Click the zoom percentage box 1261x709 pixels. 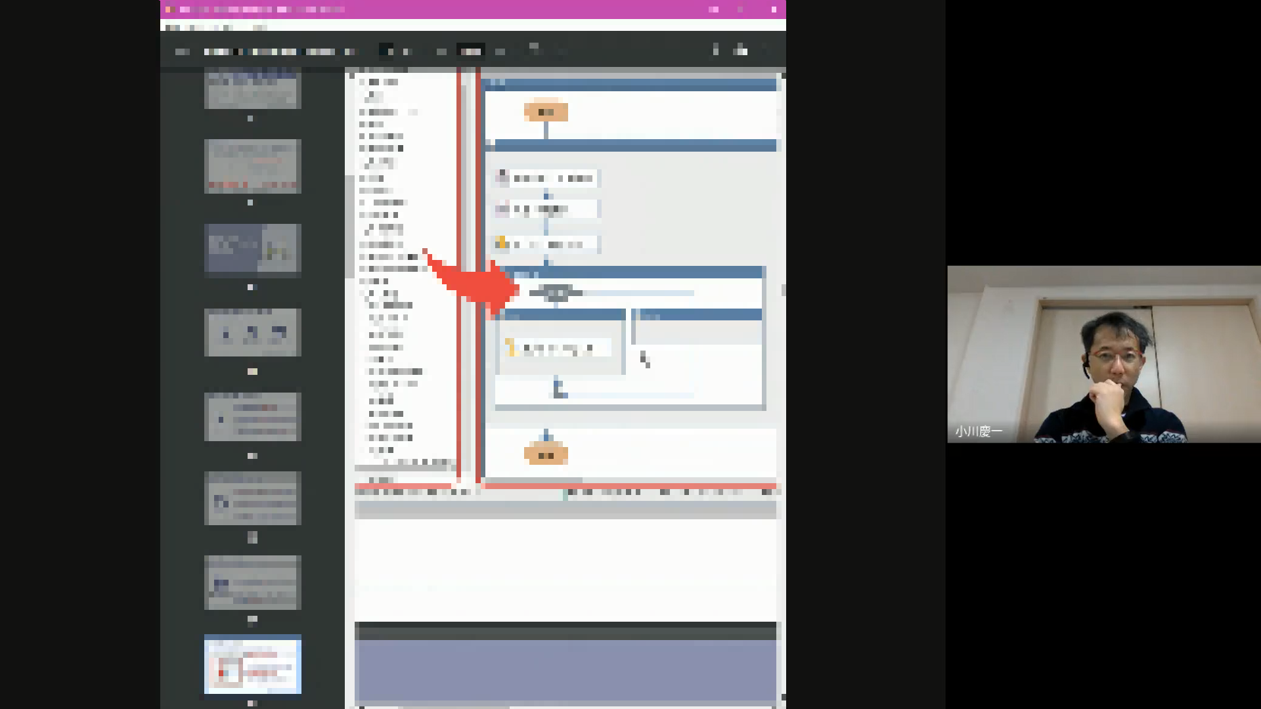coord(470,52)
